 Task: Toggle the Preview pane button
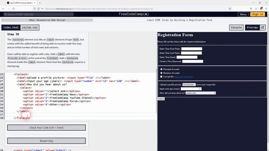252,27
